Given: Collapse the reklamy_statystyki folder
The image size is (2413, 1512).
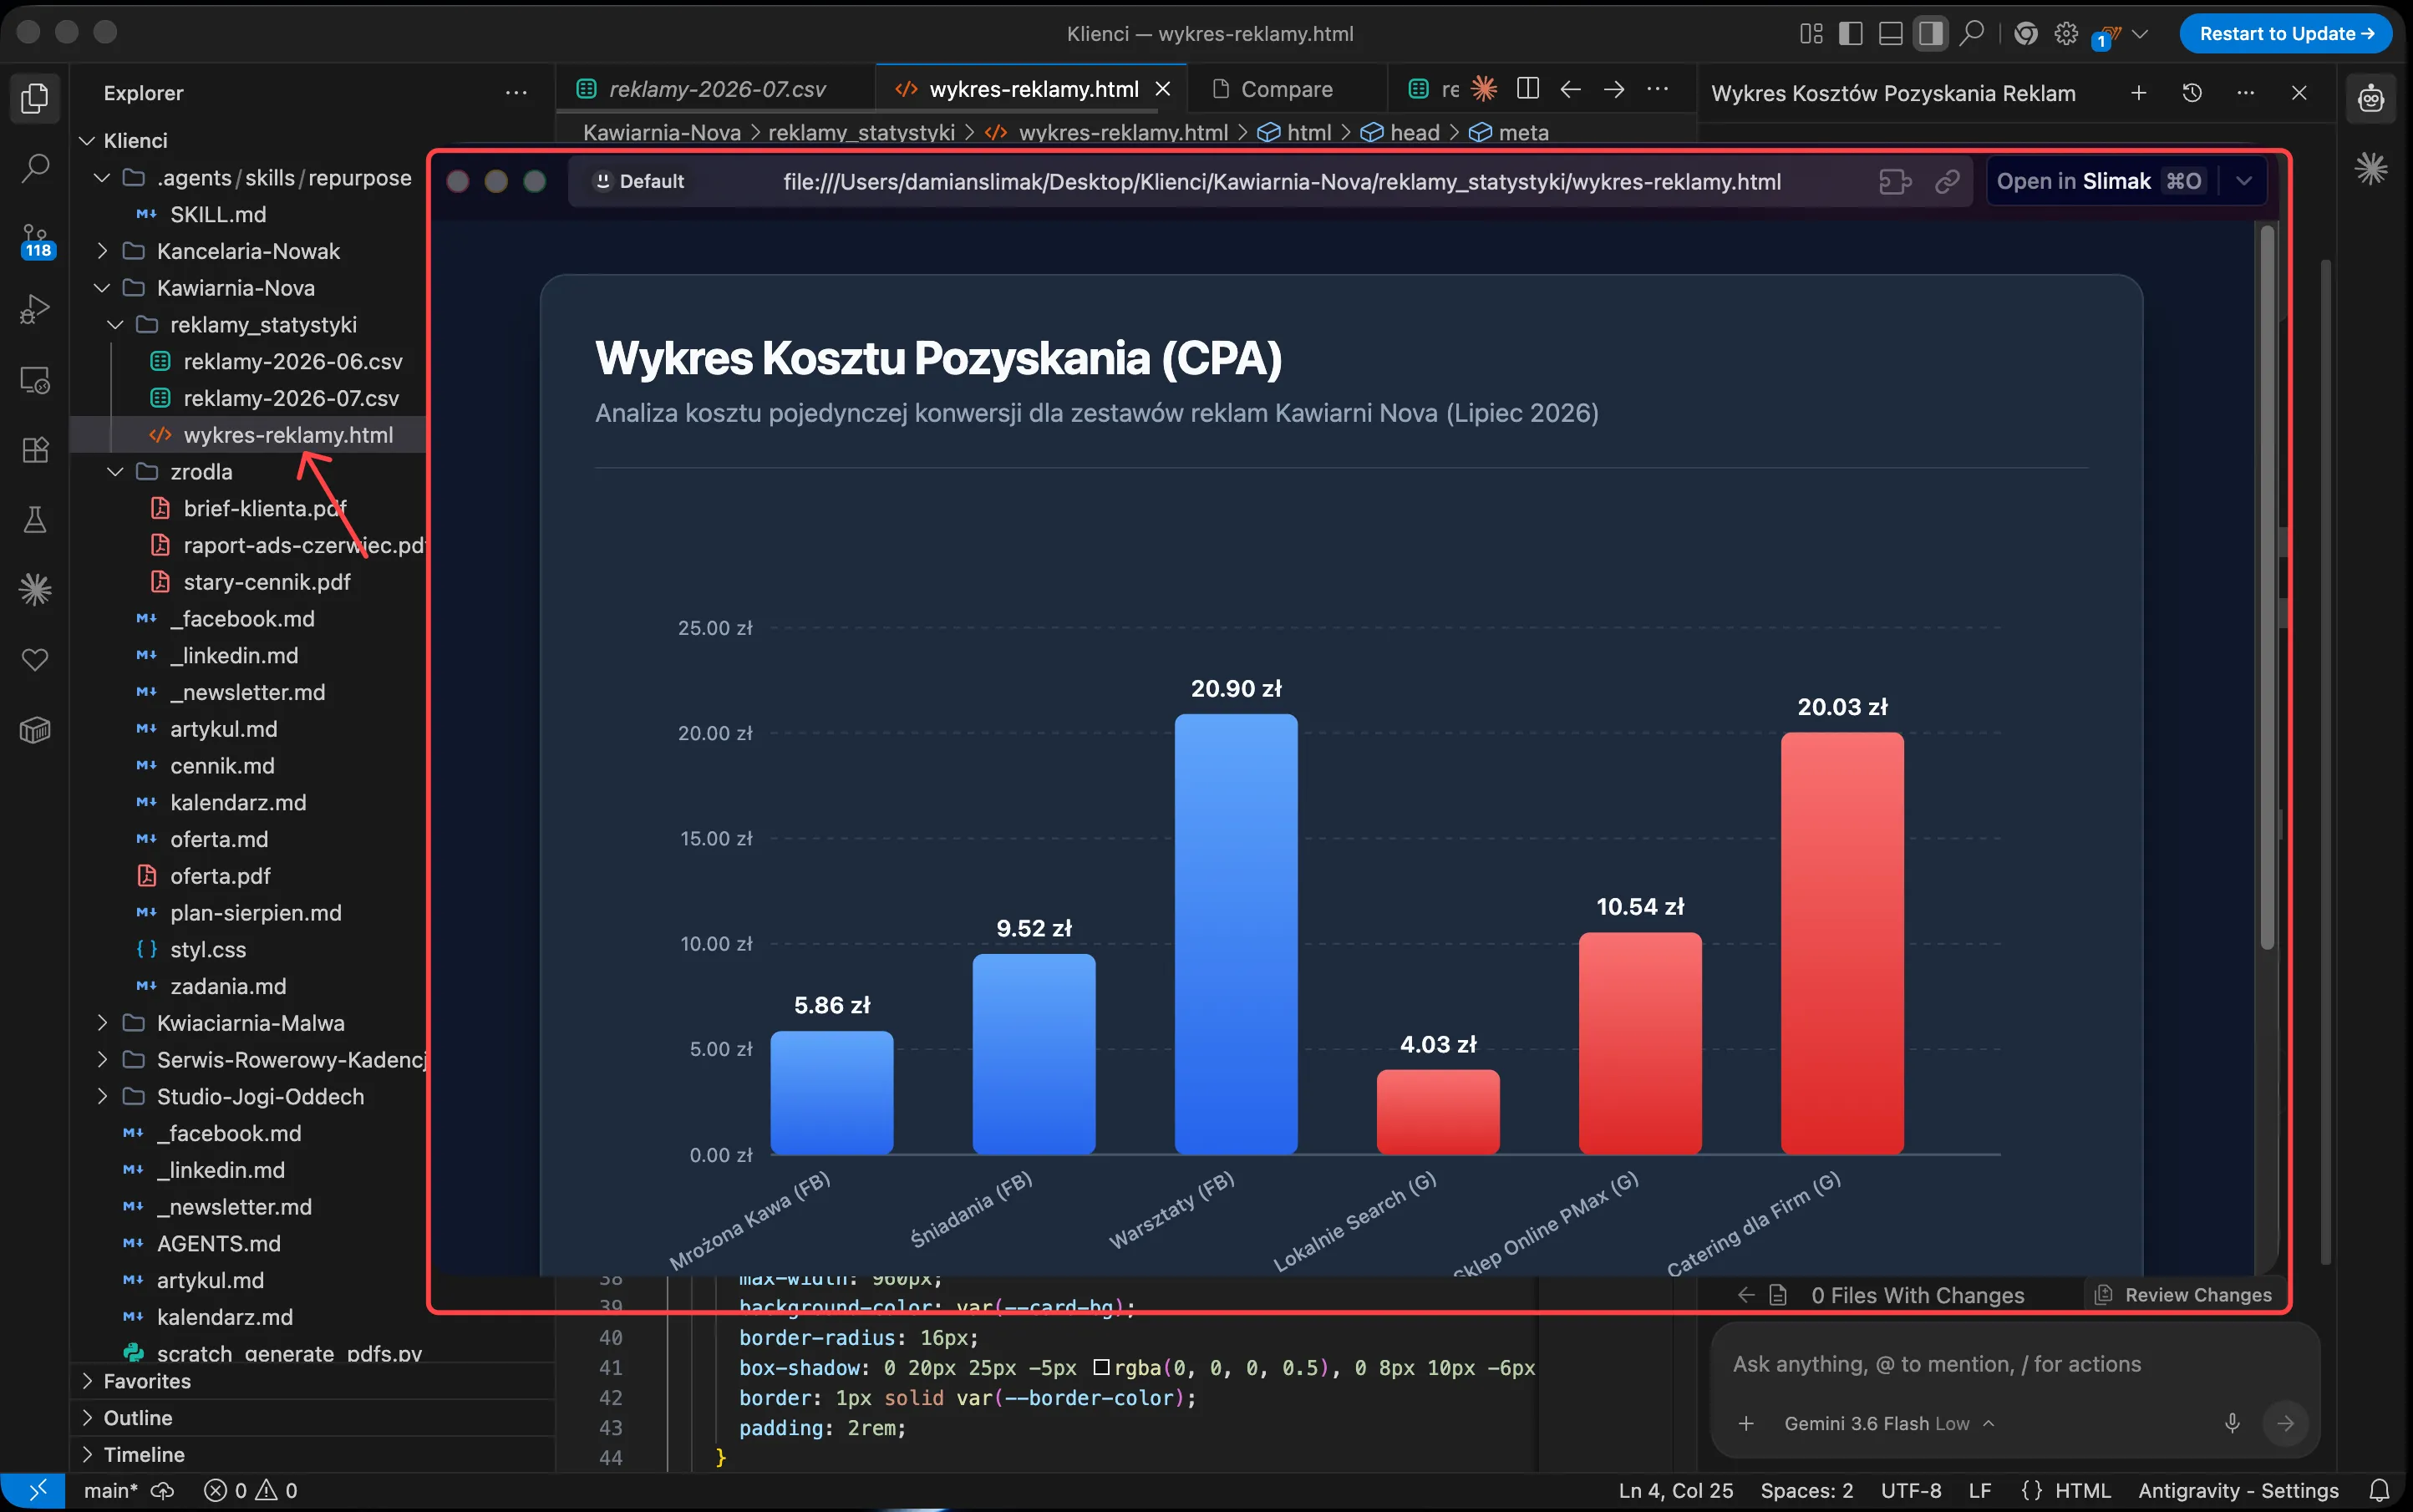Looking at the screenshot, I should [x=115, y=325].
